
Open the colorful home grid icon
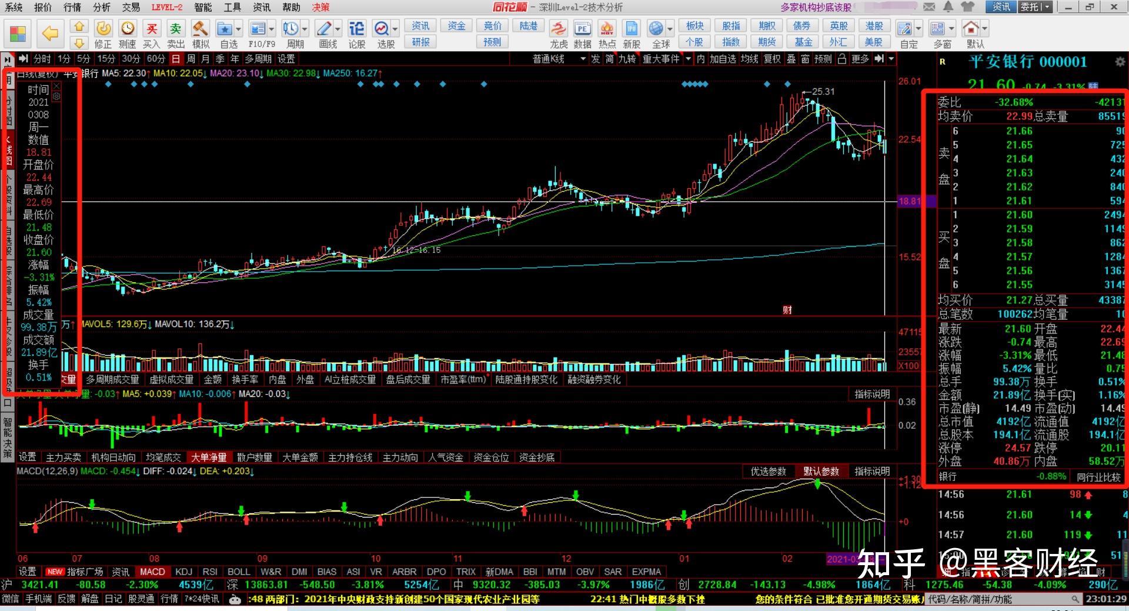18,34
